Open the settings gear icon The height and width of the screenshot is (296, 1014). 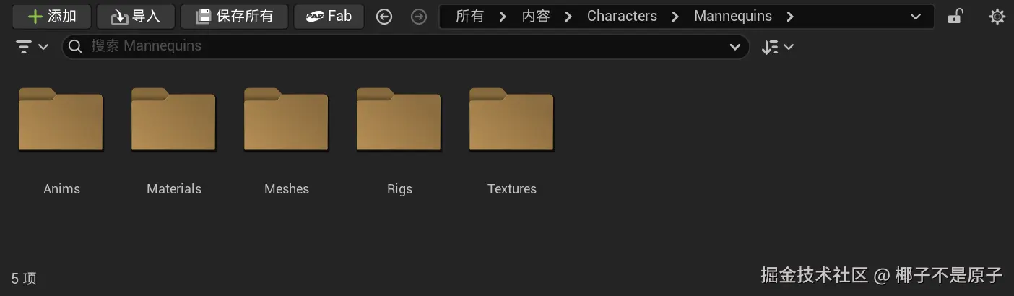(x=997, y=16)
